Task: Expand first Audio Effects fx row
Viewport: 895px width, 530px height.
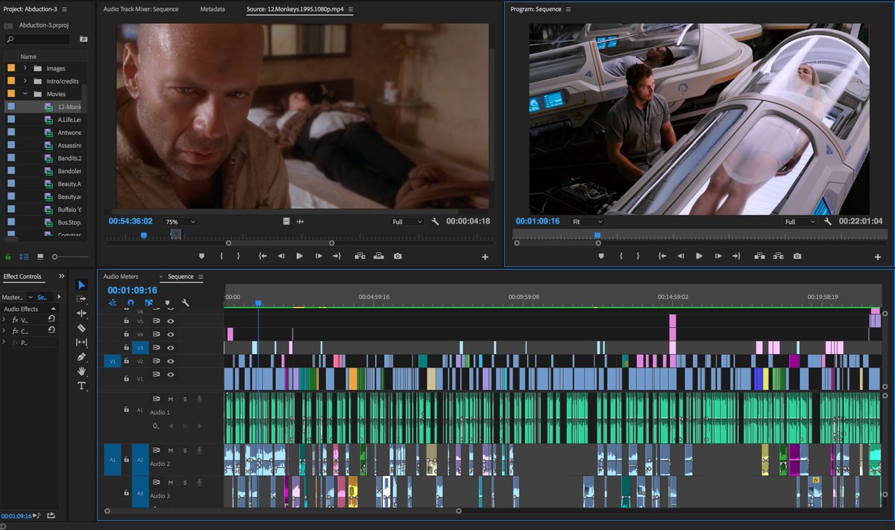Action: point(4,320)
